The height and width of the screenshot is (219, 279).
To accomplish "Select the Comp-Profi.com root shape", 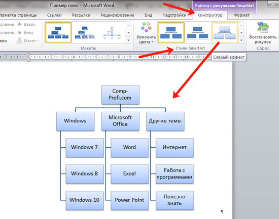I will tap(120, 95).
